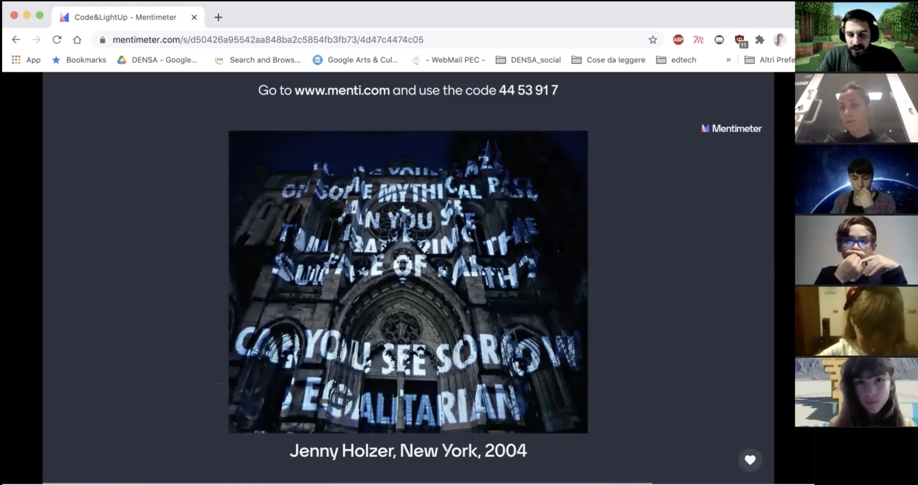Open the Extensions puzzle-piece menu
Image resolution: width=918 pixels, height=485 pixels.
(759, 40)
